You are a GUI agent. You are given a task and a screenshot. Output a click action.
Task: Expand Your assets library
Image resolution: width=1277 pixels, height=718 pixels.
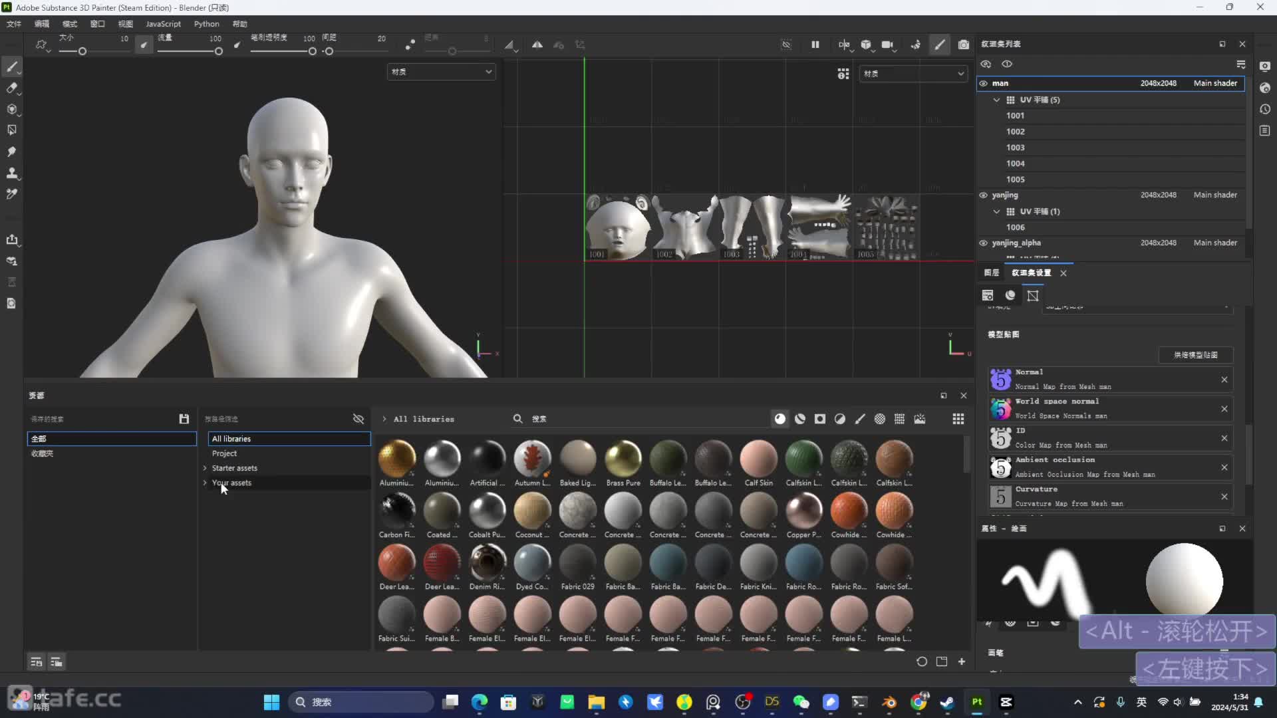pyautogui.click(x=205, y=483)
